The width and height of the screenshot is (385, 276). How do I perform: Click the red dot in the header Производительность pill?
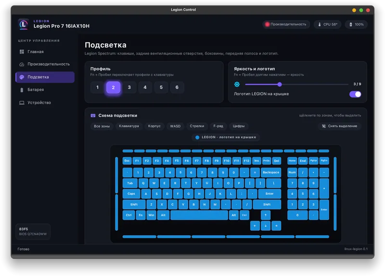coord(267,24)
